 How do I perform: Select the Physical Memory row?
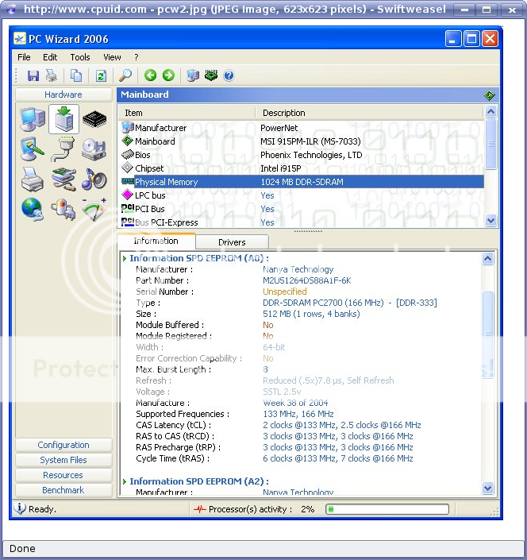302,182
